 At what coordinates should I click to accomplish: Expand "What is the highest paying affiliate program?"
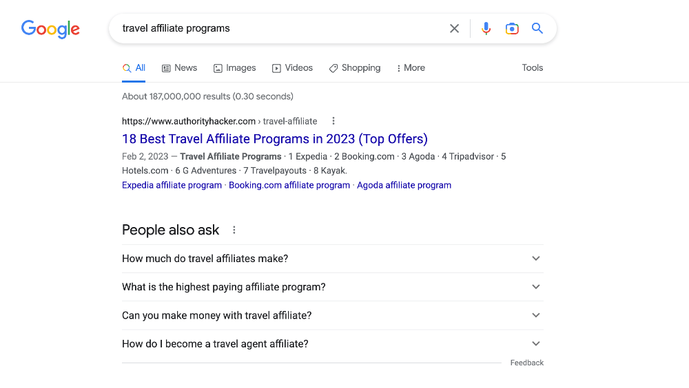tap(536, 287)
